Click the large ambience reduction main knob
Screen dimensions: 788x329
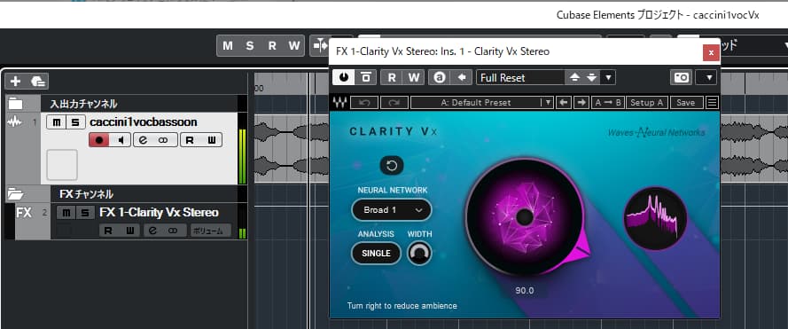pyautogui.click(x=525, y=216)
